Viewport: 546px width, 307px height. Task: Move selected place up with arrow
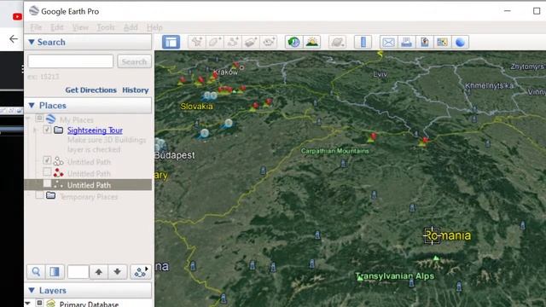pos(99,271)
